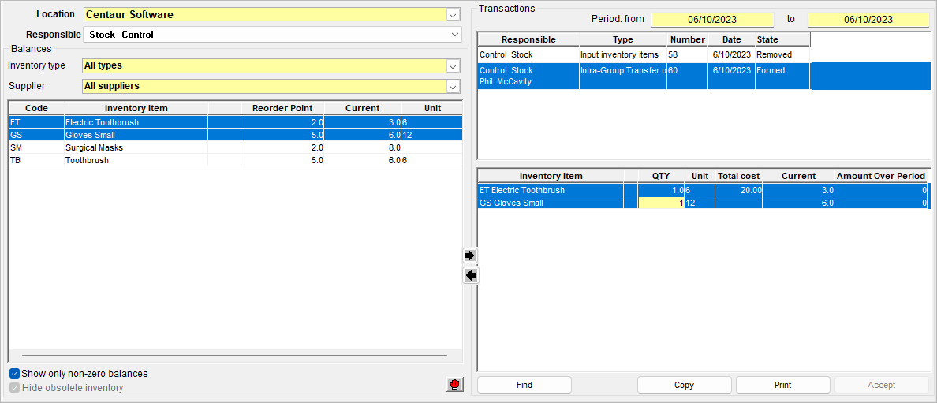Click the right arrow transfer icon
Image resolution: width=937 pixels, height=403 pixels.
pos(471,256)
